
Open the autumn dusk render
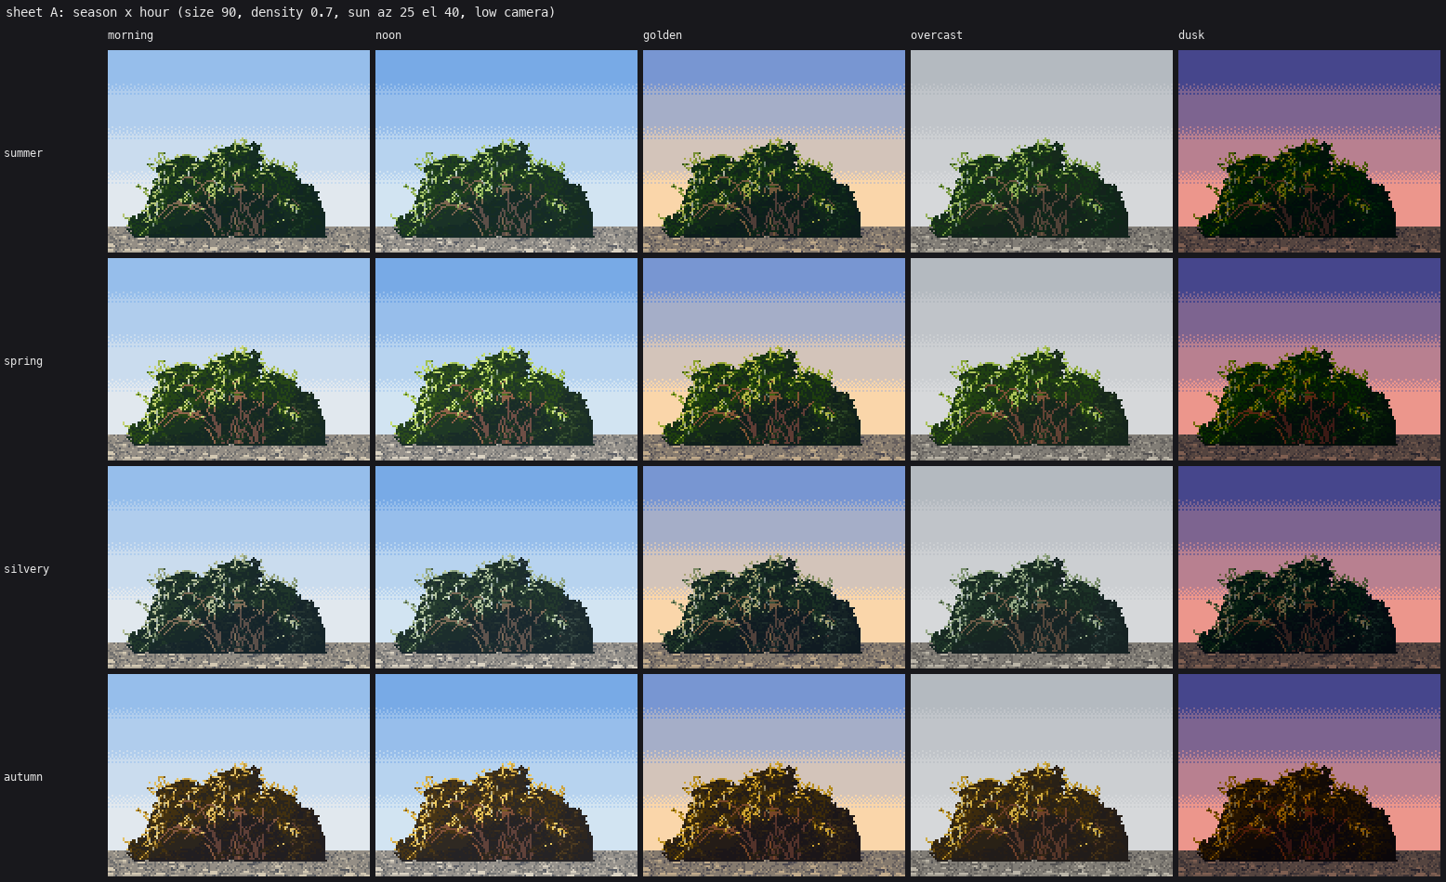1309,775
